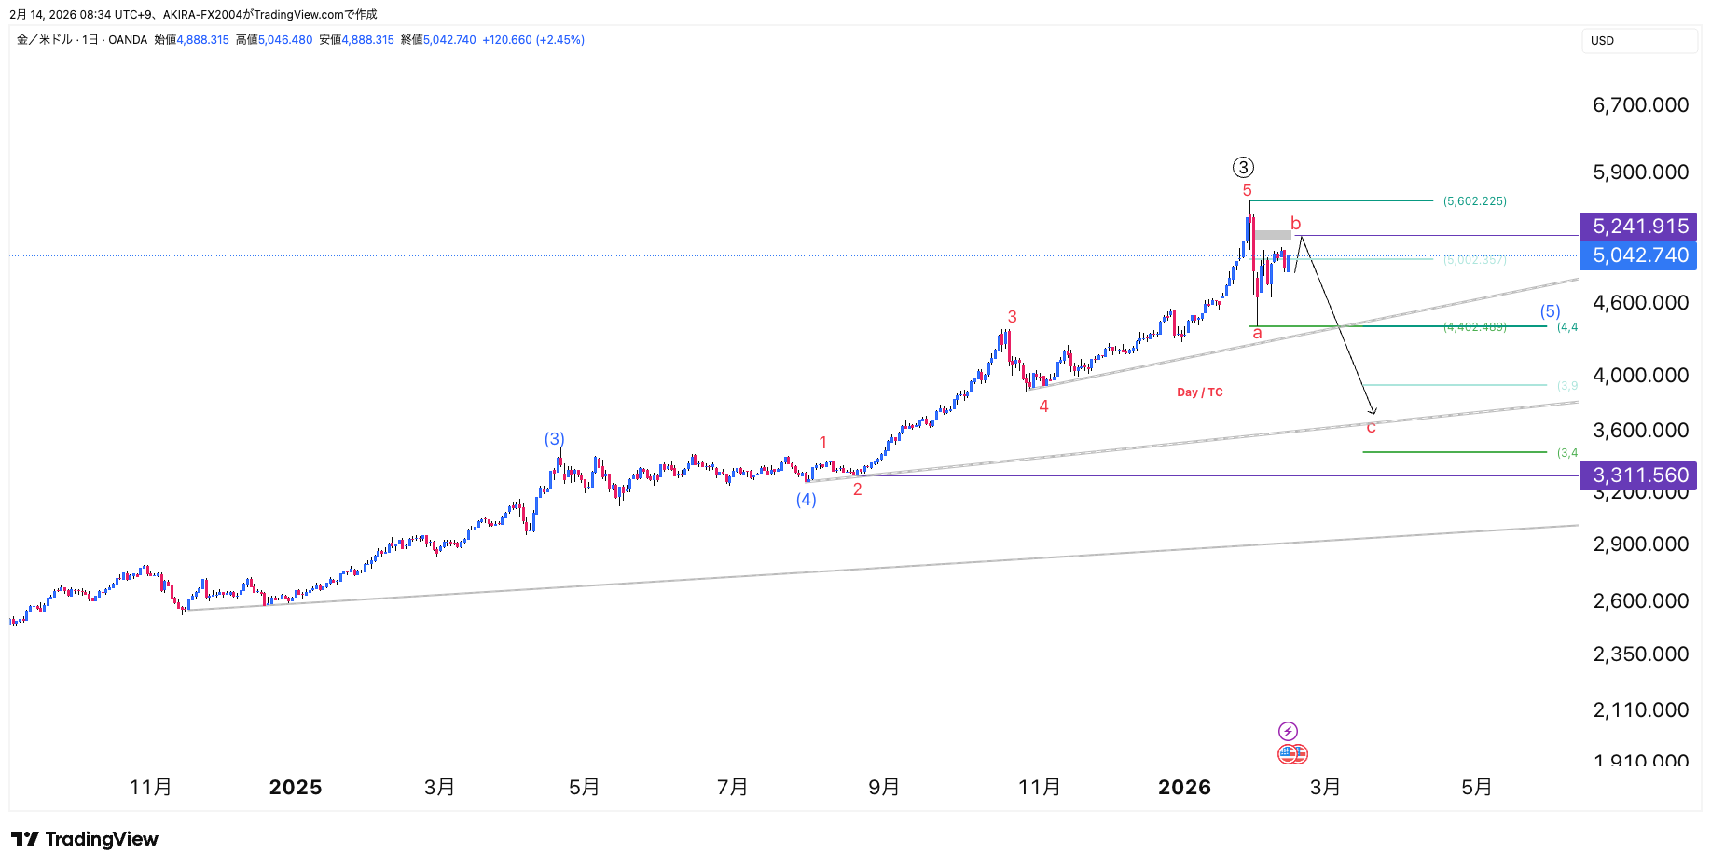Screen dimensions: 1711x867
Task: Click the 2025 label on time axis
Action: tap(296, 788)
